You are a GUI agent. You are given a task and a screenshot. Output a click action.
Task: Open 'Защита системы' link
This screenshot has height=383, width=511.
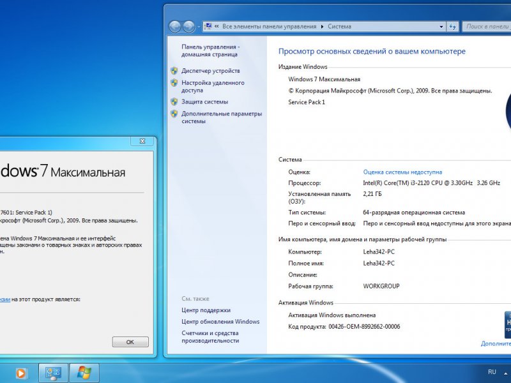[204, 101]
